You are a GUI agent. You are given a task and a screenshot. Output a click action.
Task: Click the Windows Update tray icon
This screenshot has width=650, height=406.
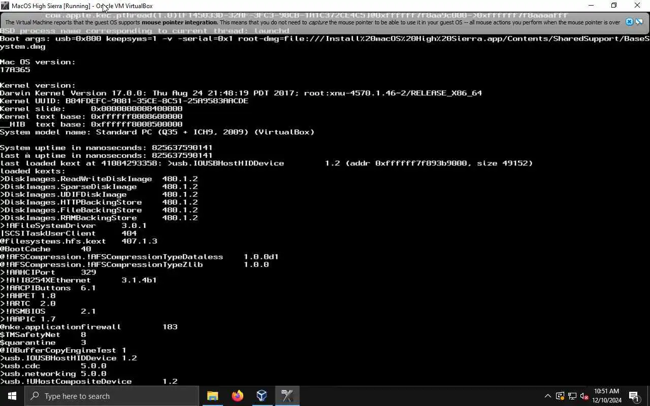pos(560,396)
